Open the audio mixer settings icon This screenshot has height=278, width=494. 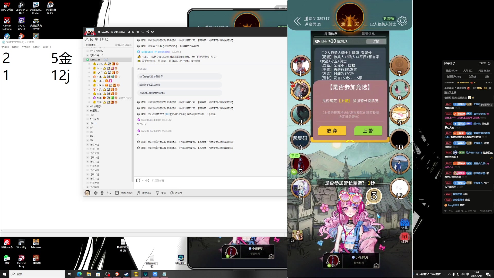pyautogui.click(x=109, y=193)
